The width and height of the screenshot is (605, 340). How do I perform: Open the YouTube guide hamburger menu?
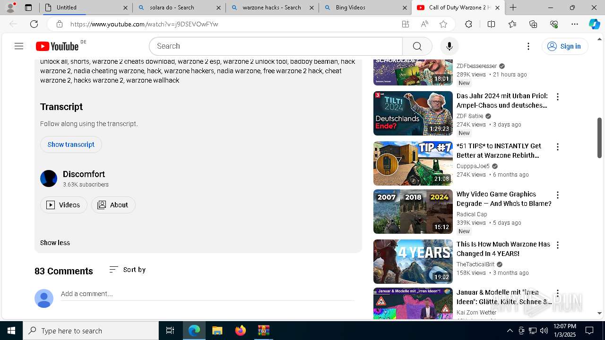[x=19, y=46]
